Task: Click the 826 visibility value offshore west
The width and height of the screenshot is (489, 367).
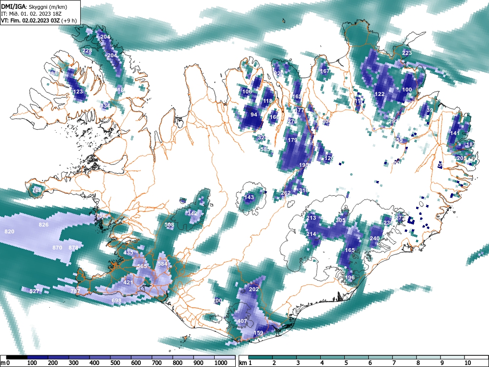Action: coord(44,225)
